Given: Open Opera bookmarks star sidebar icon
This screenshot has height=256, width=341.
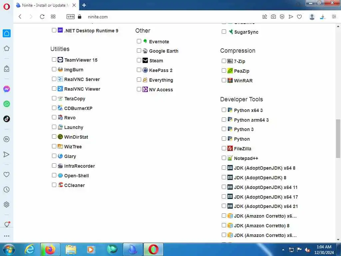Looking at the screenshot, I should [7, 48].
